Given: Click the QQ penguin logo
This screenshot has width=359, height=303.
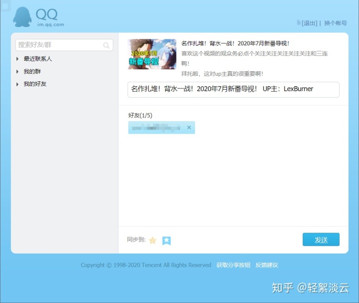Looking at the screenshot, I should 22,17.
